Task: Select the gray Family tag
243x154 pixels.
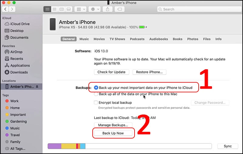Action: coord(13,142)
